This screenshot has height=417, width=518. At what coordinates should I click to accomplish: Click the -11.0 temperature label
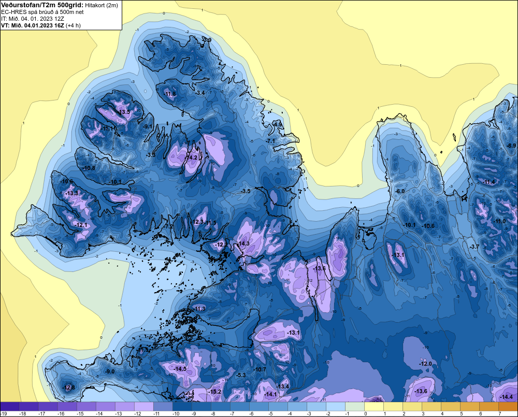tap(499, 221)
